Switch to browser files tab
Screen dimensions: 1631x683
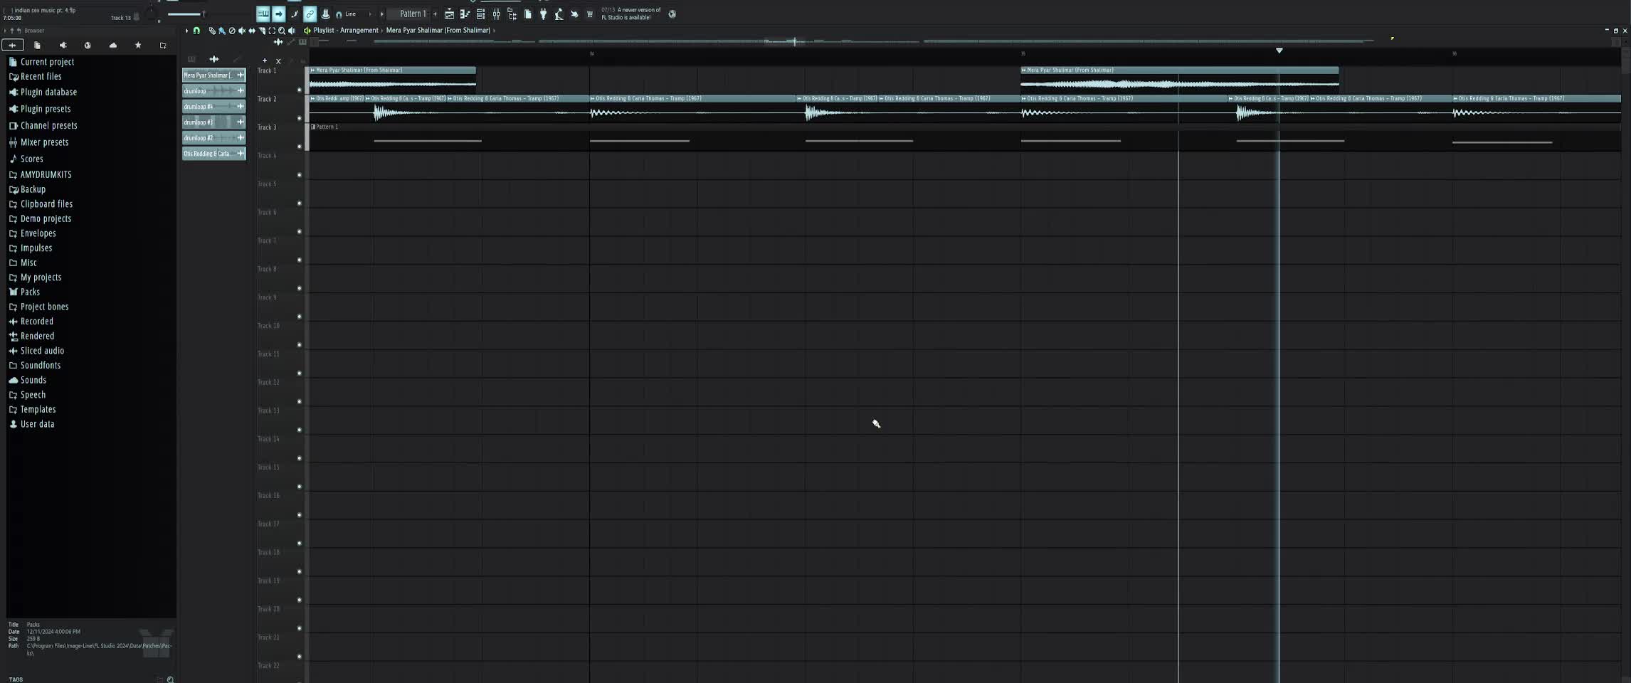(x=37, y=45)
